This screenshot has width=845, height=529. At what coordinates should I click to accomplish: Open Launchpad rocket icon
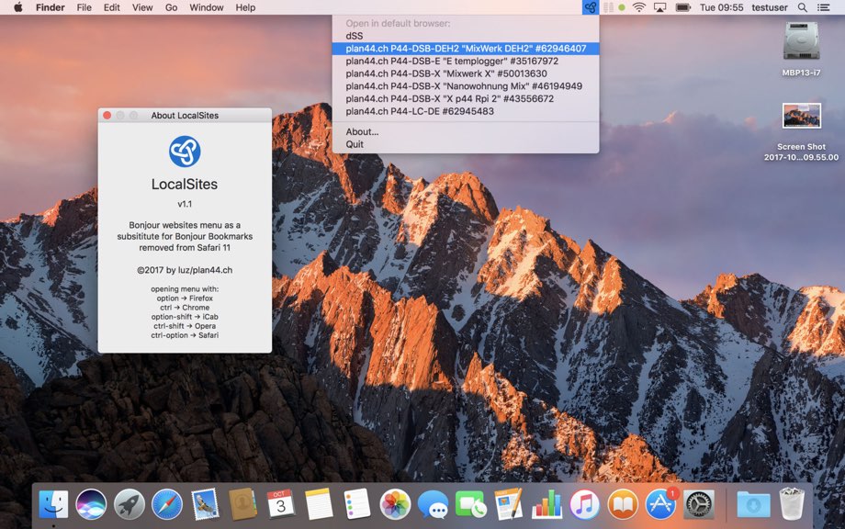point(130,504)
